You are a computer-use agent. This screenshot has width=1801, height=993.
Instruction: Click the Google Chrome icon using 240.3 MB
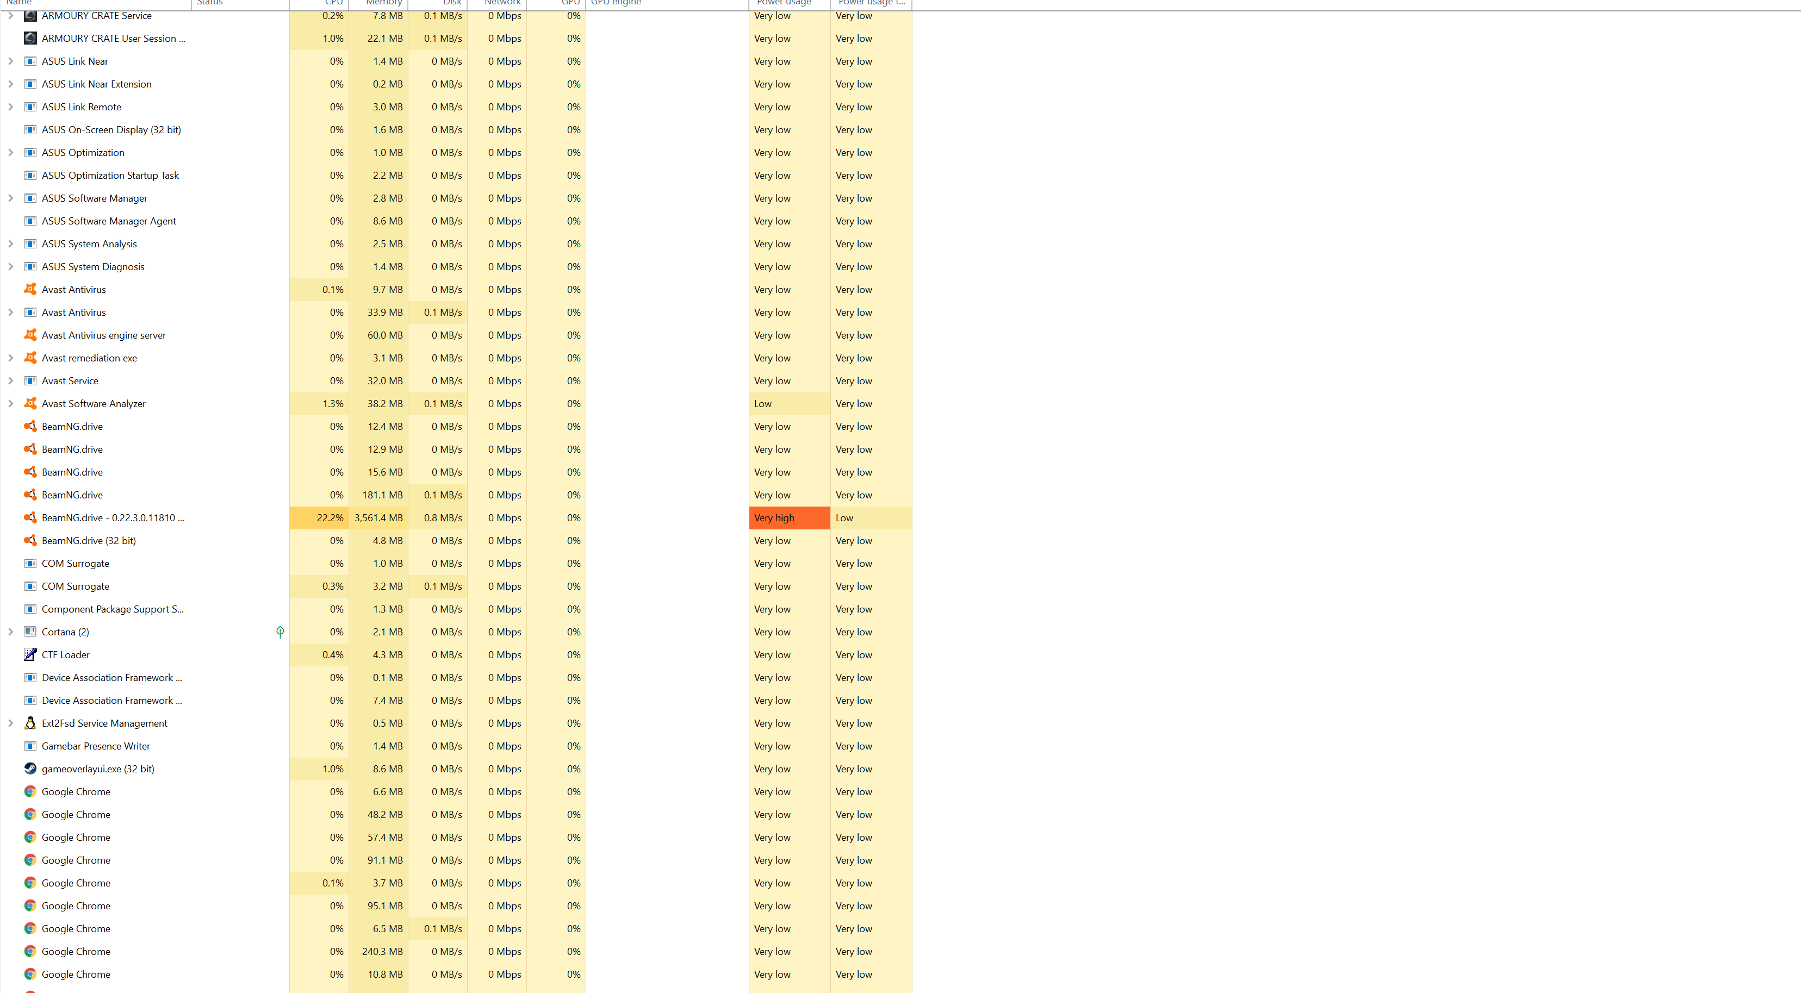point(30,952)
